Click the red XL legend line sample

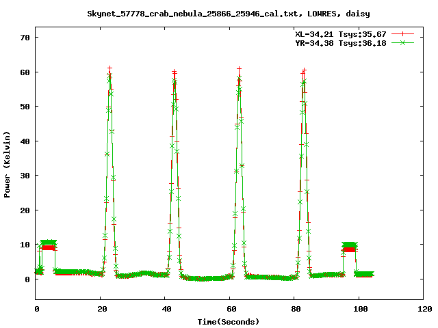click(x=402, y=34)
